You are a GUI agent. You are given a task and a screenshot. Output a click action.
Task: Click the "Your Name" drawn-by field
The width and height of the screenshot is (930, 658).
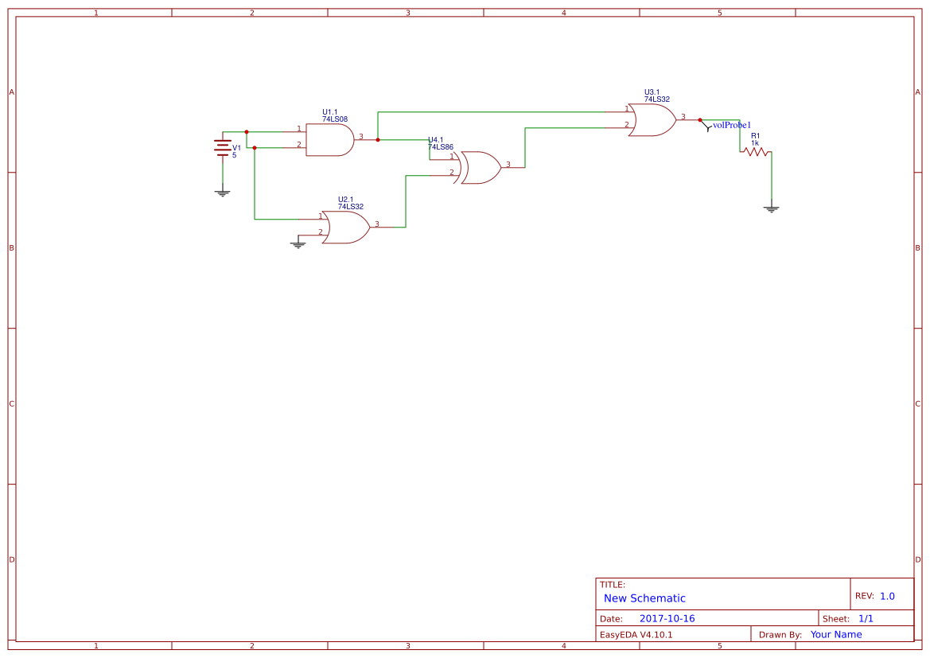coord(835,634)
